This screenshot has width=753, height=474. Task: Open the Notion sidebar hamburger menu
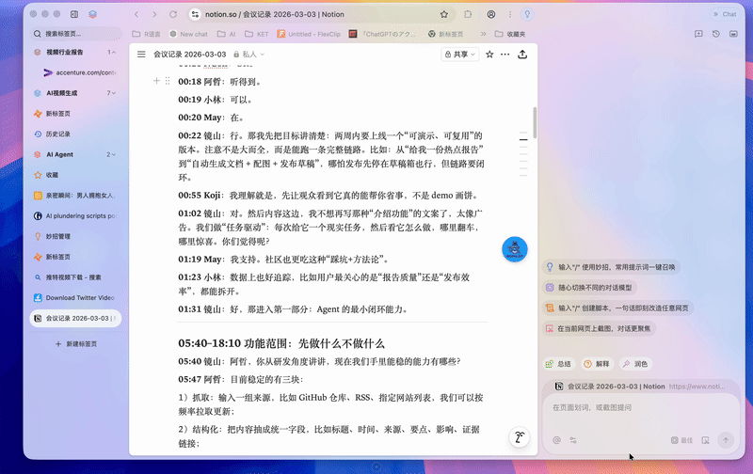tap(141, 55)
